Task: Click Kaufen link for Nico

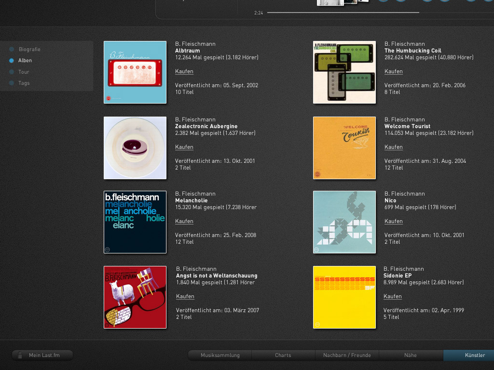Action: (x=394, y=221)
